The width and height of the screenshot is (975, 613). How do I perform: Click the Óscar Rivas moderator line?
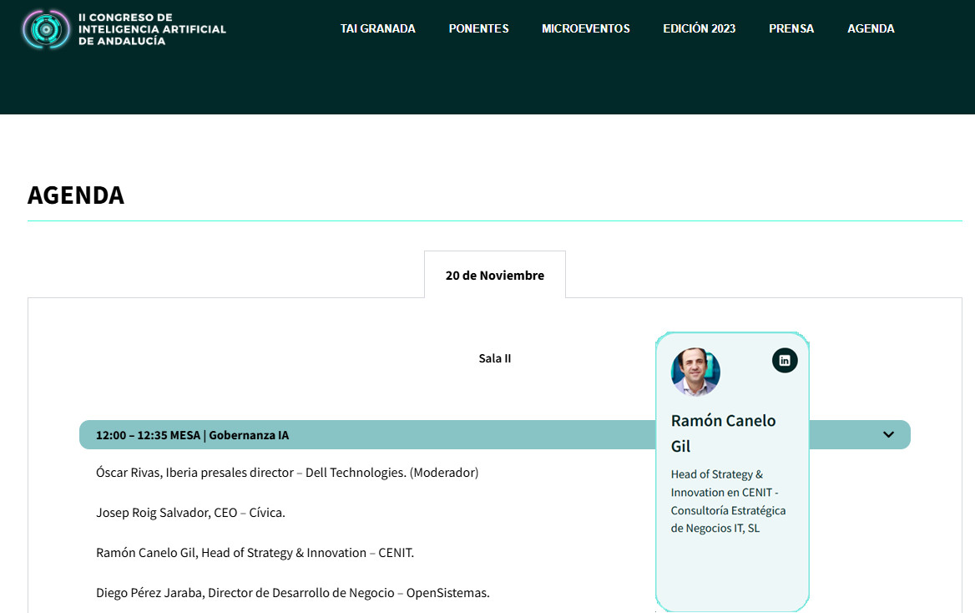coord(287,473)
